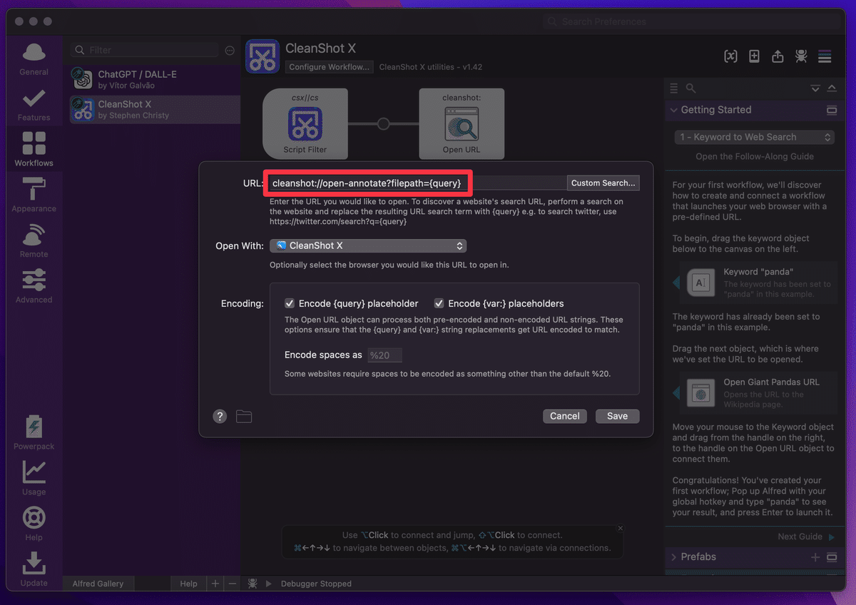
Task: Open the Appearance section
Action: click(34, 195)
